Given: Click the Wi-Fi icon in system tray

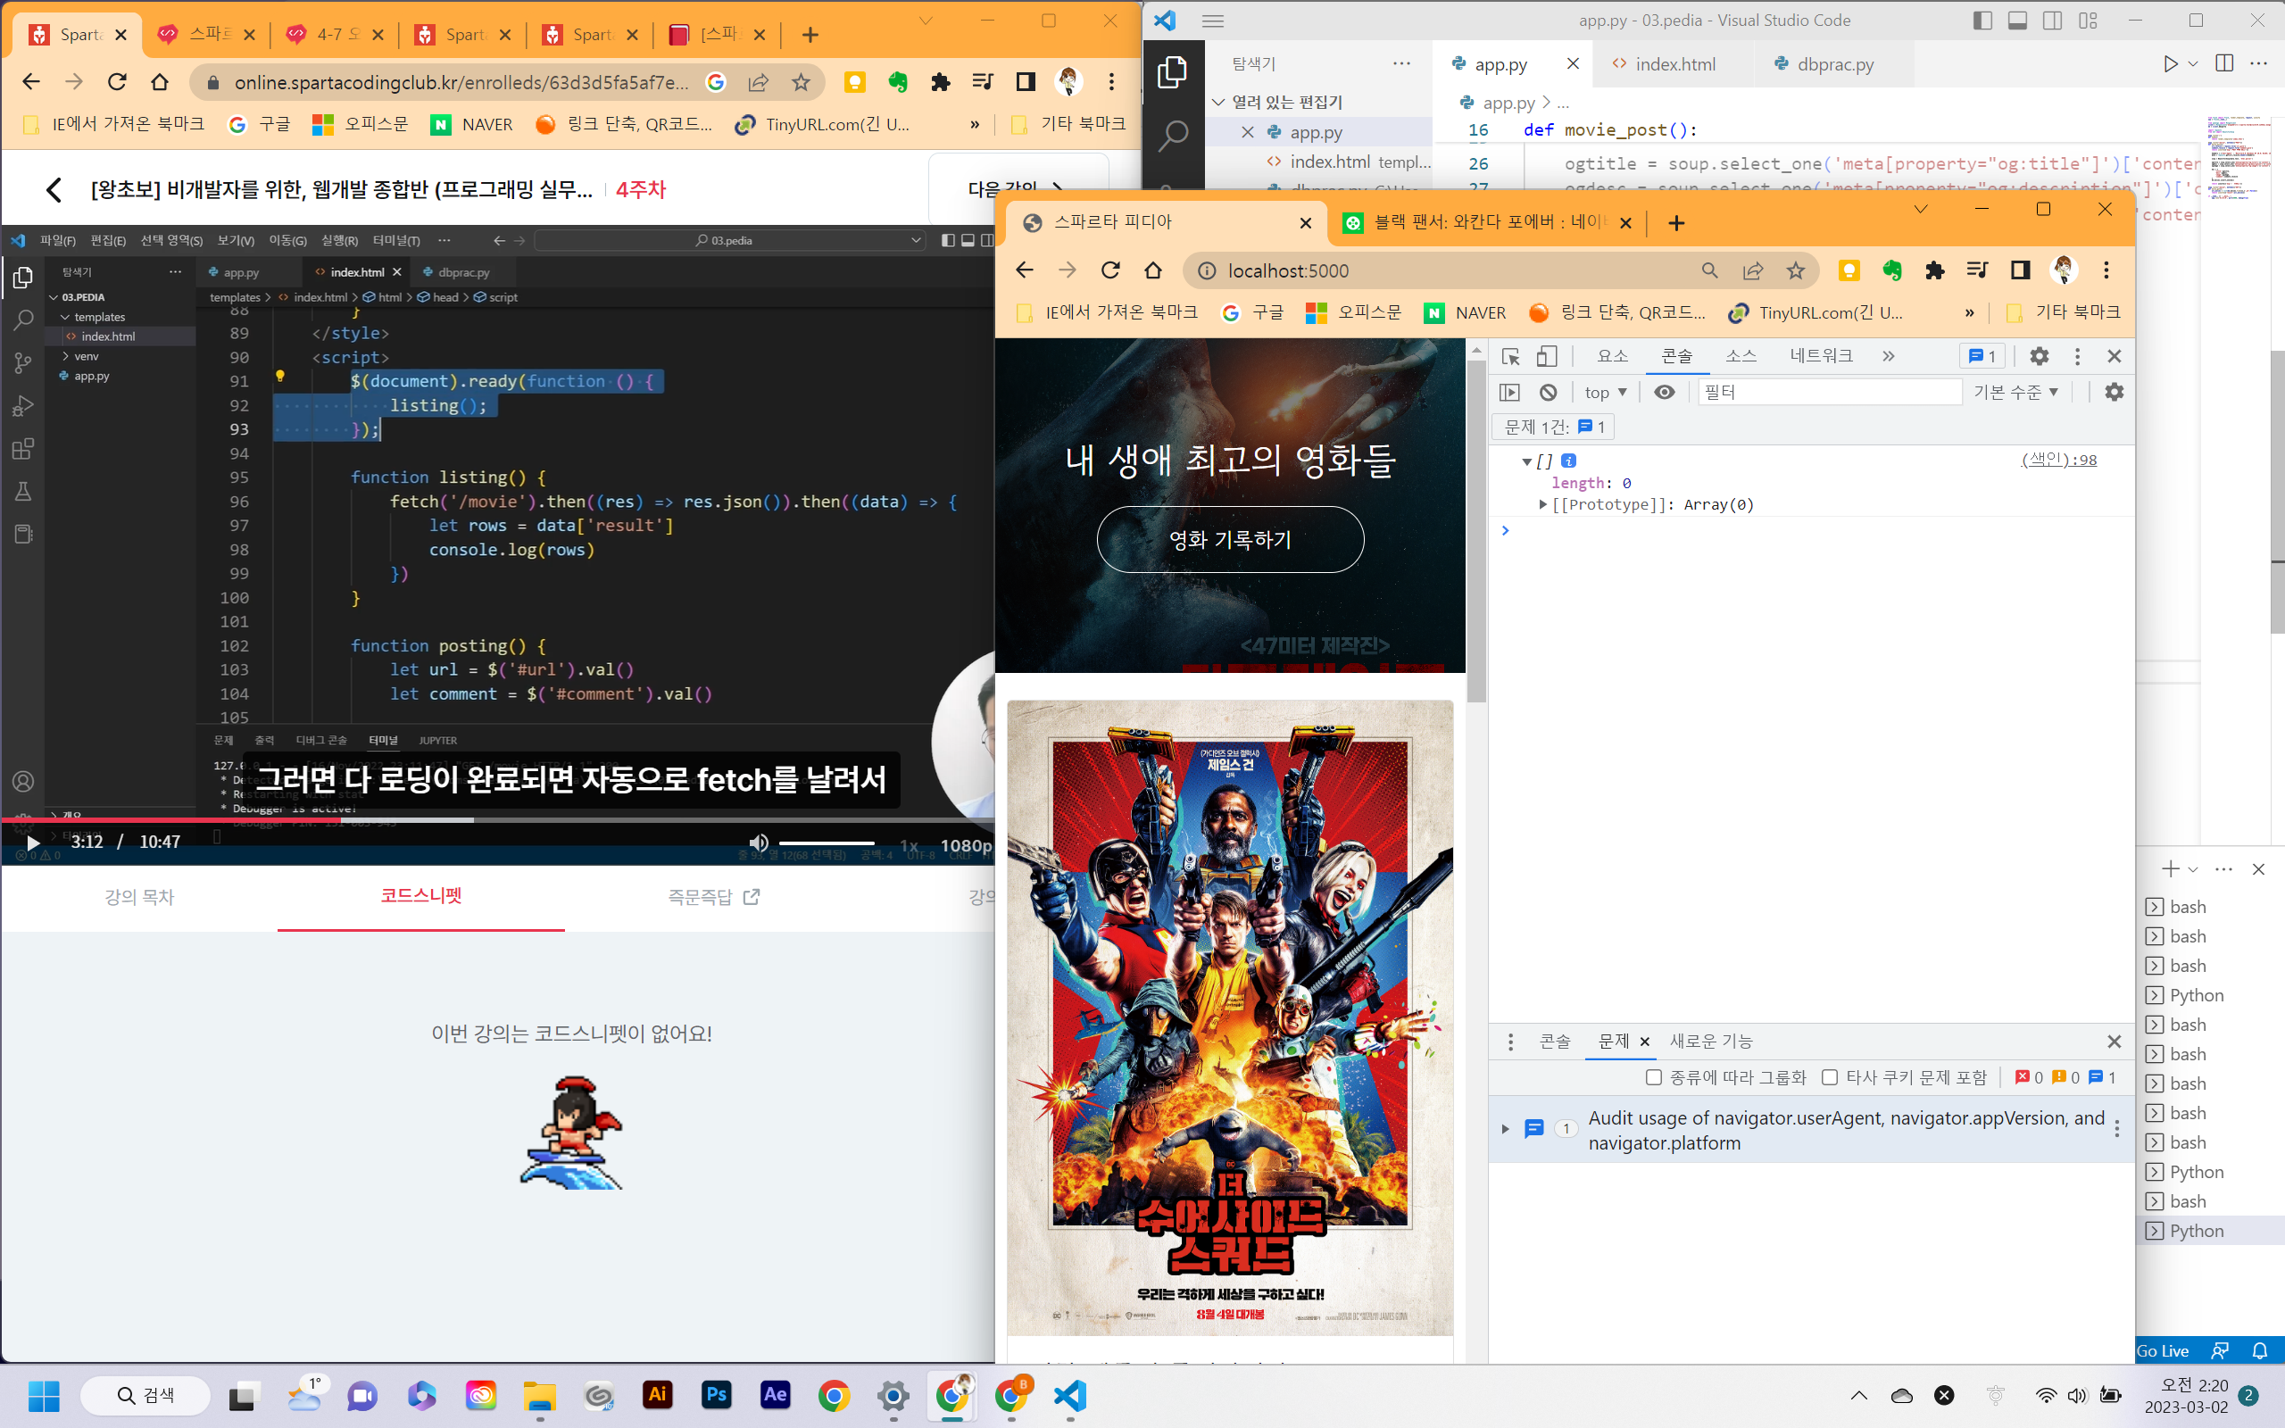Looking at the screenshot, I should [2045, 1395].
